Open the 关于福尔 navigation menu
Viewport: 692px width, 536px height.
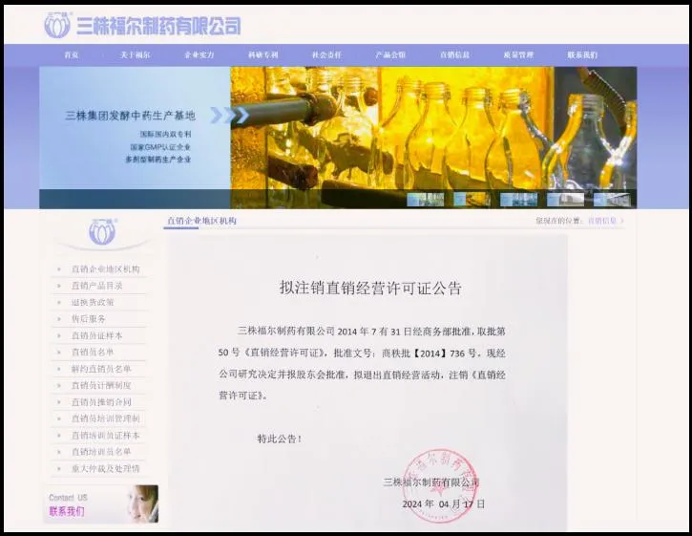135,54
